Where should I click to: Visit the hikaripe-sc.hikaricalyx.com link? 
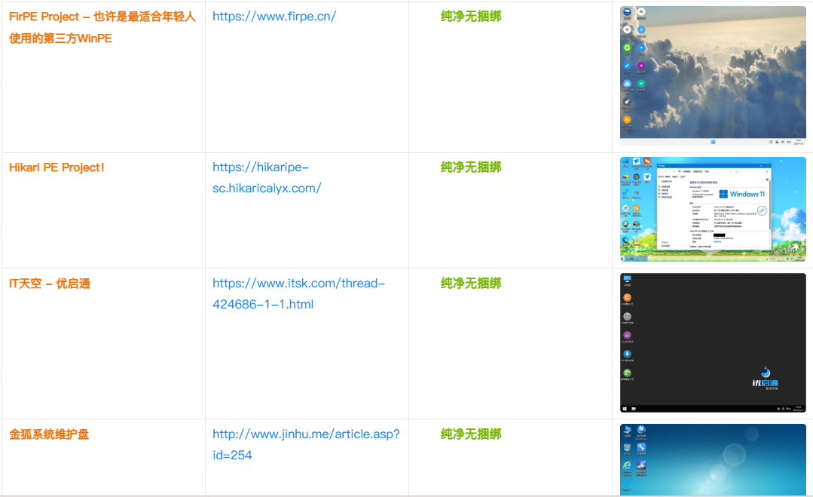click(267, 178)
